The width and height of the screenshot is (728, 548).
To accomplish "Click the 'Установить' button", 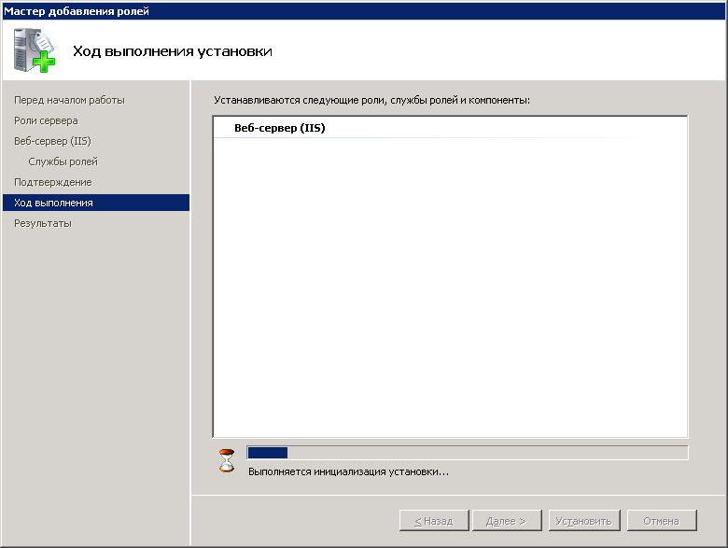I will pos(584,521).
